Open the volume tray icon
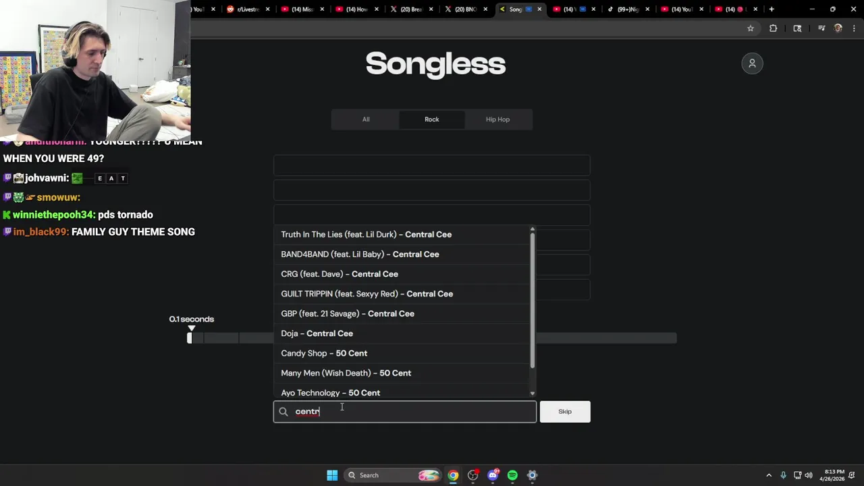864x486 pixels. 809,475
